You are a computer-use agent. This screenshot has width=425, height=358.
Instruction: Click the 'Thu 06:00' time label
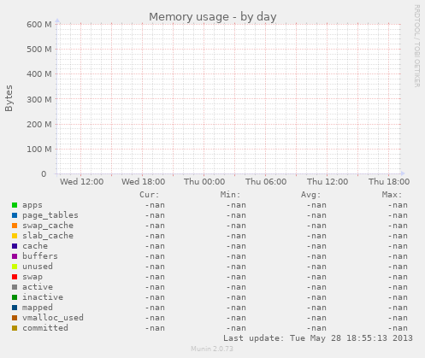pyautogui.click(x=266, y=182)
